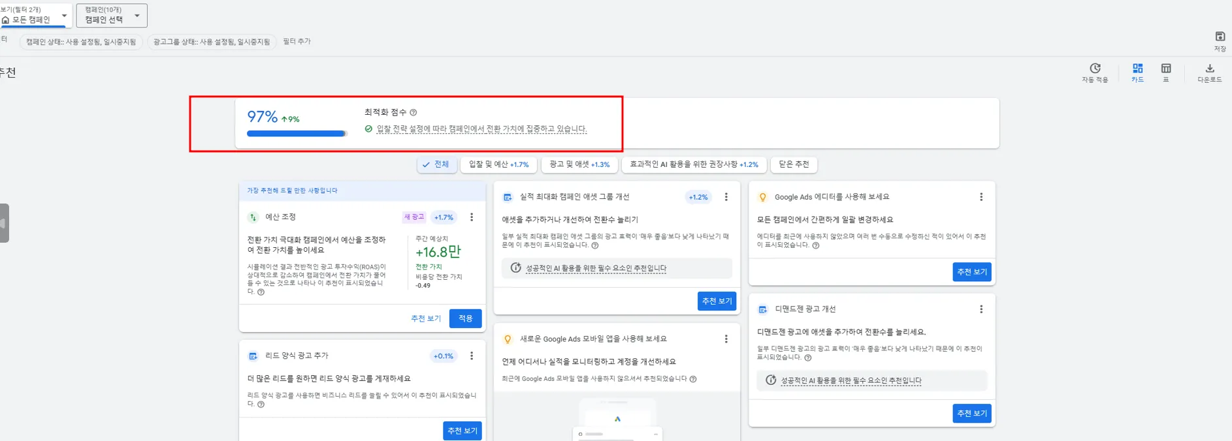Select the 입찰 및 예산 filter chip
1232x441 pixels.
click(x=498, y=164)
